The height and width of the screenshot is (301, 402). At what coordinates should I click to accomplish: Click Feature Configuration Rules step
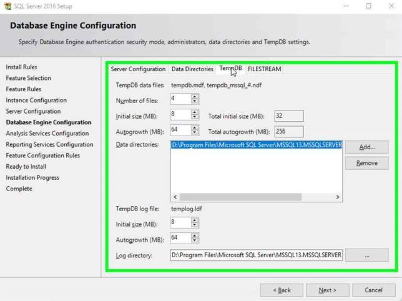pyautogui.click(x=43, y=155)
